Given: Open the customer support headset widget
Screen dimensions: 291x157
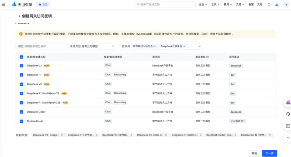Looking at the screenshot, I should point(288,114).
